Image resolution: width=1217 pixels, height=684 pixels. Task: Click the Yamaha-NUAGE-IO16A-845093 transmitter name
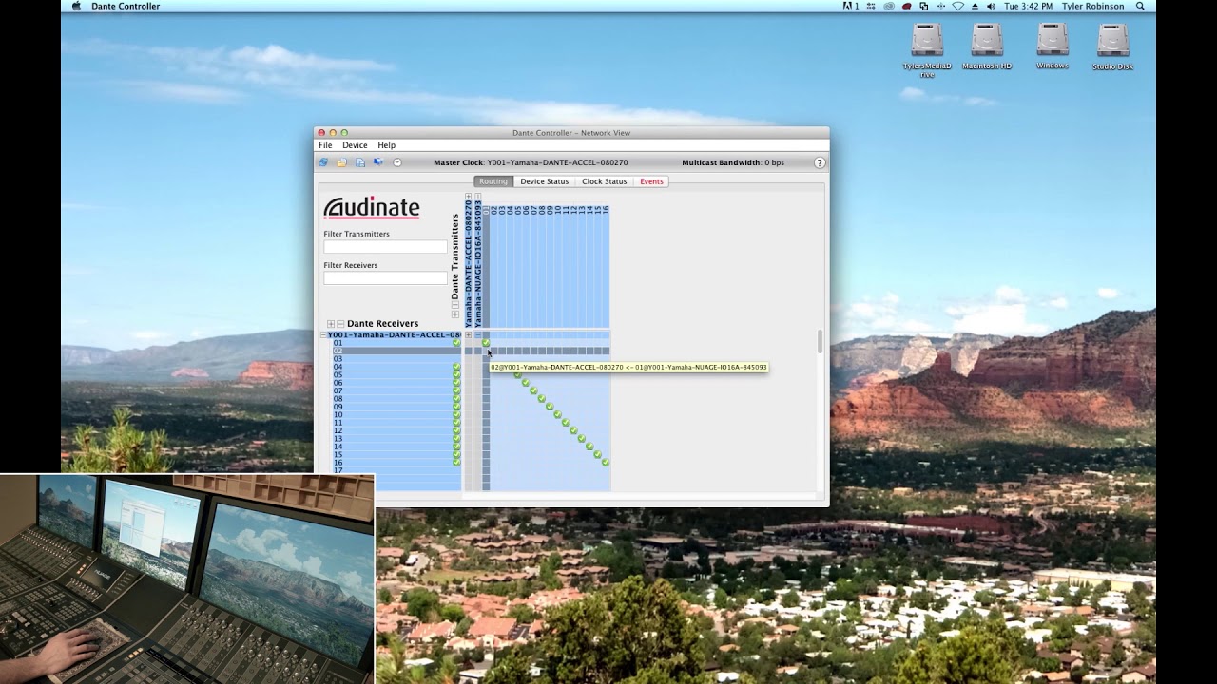coord(477,264)
